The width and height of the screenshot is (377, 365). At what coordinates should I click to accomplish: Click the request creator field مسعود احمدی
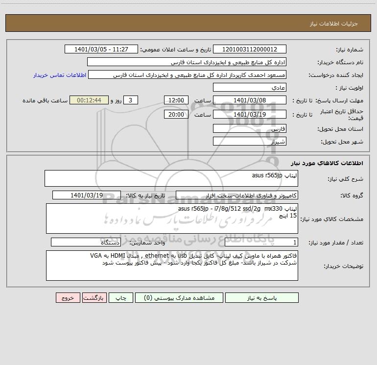pyautogui.click(x=188, y=74)
